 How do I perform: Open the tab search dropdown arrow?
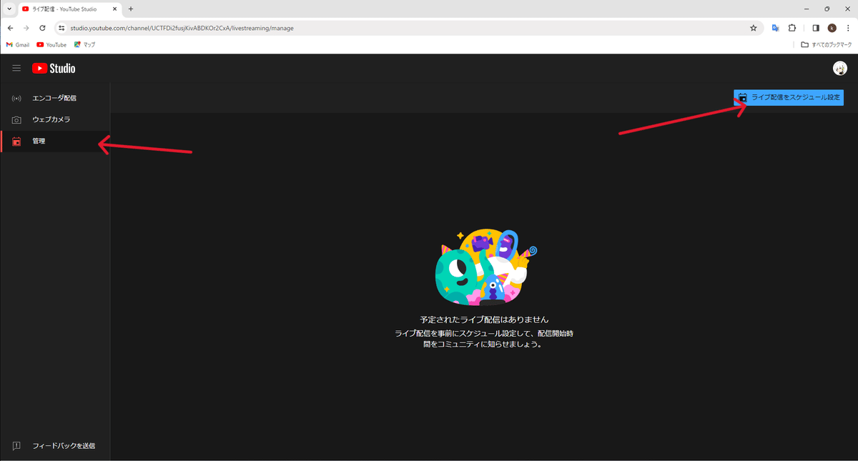(x=9, y=9)
